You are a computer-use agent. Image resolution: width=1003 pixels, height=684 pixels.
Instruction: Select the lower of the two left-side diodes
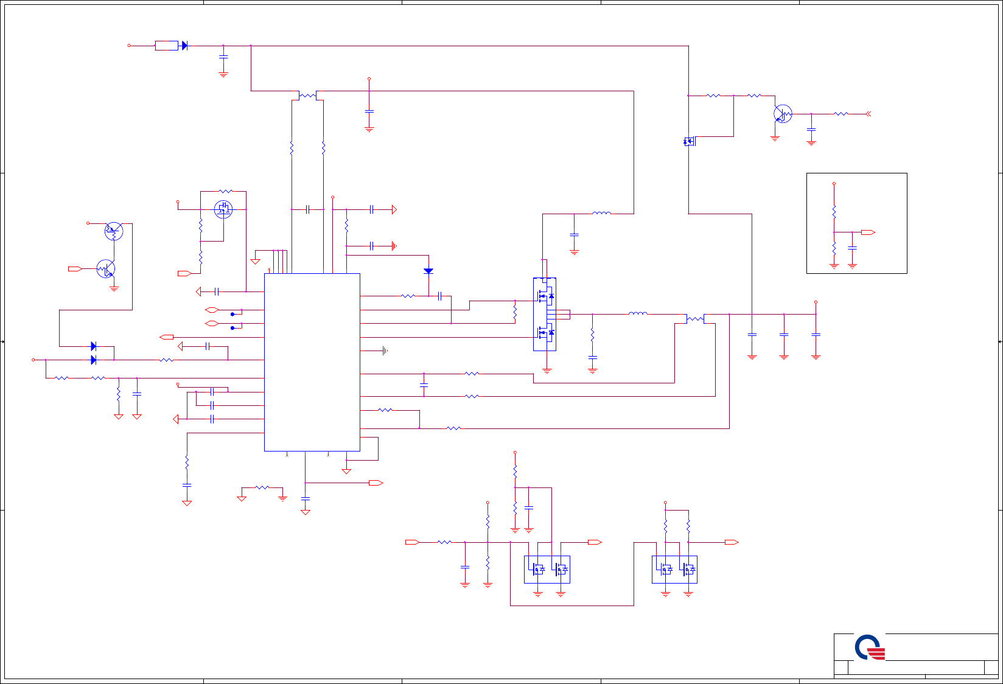click(x=94, y=360)
